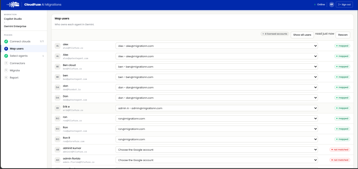Go to the Migrate phase

24,71
